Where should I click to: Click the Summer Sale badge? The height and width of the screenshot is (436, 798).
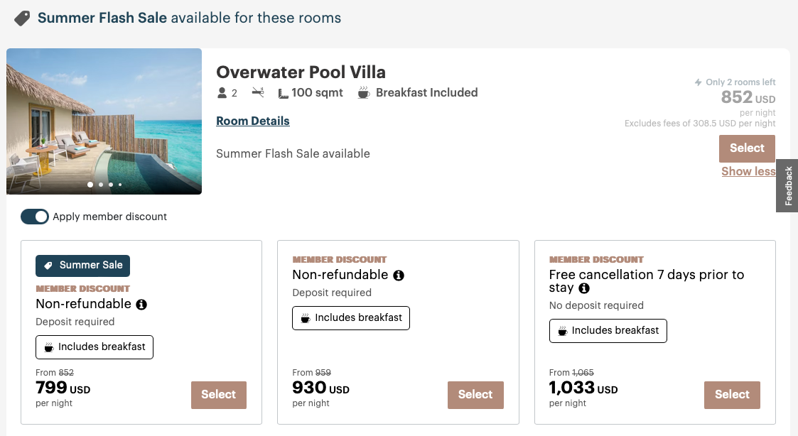[83, 266]
